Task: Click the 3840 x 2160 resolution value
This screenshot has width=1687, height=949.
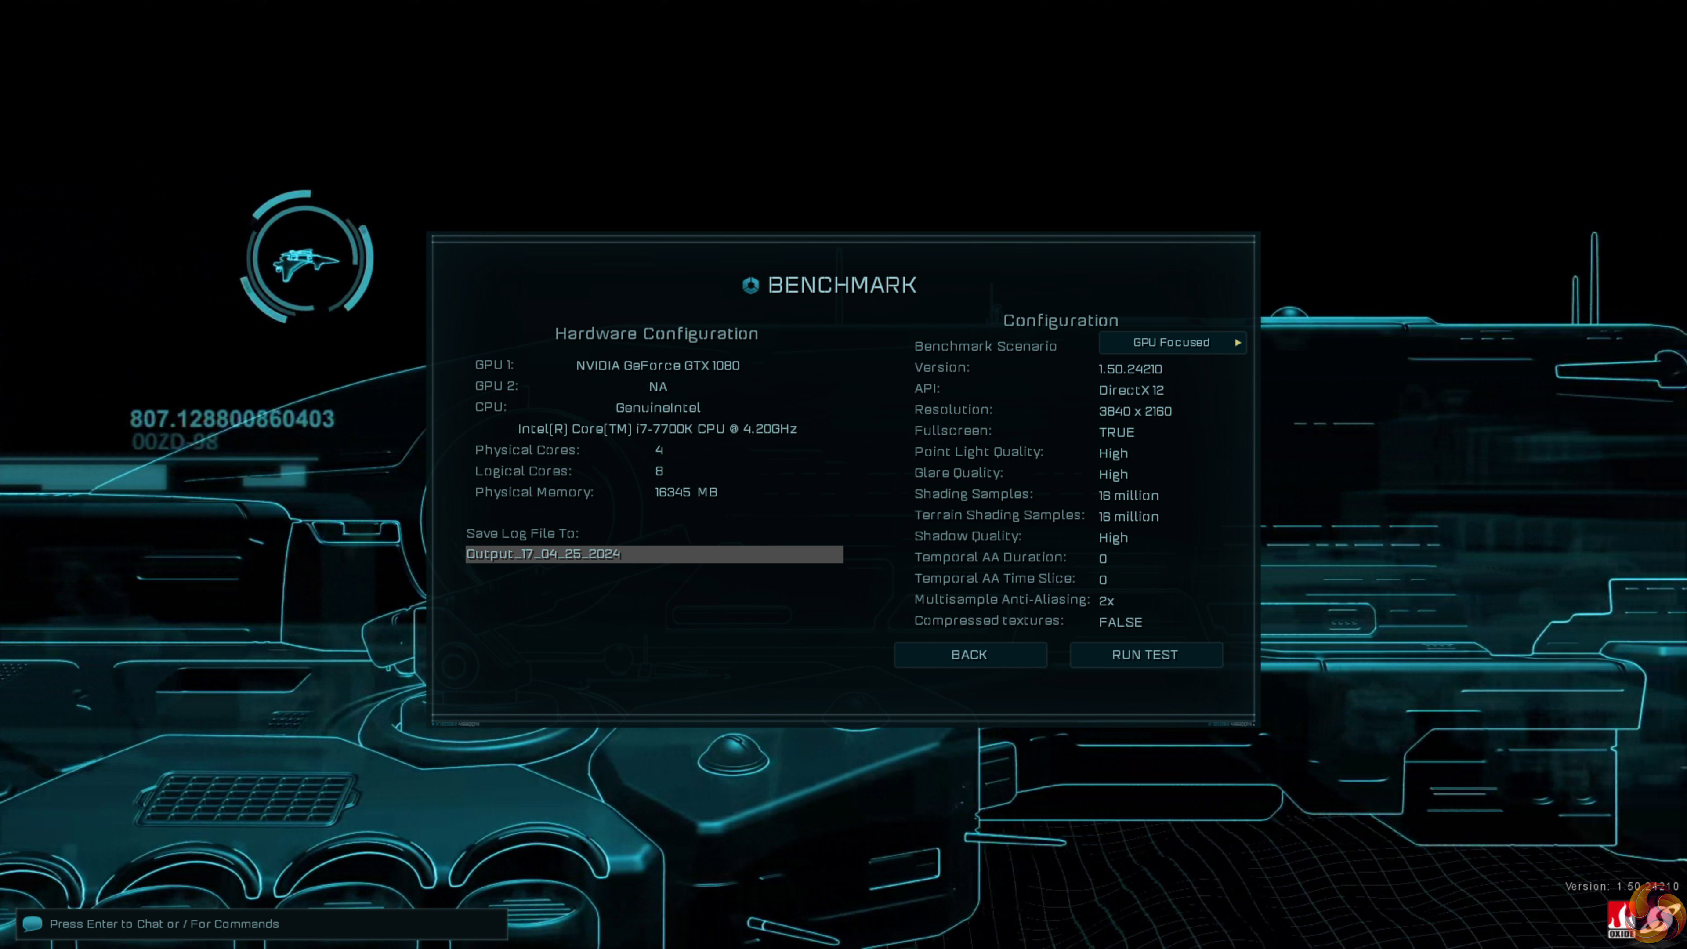Action: click(1135, 411)
